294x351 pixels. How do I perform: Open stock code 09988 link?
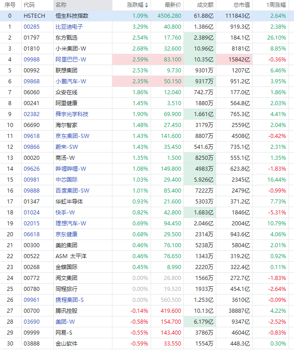coord(31,60)
